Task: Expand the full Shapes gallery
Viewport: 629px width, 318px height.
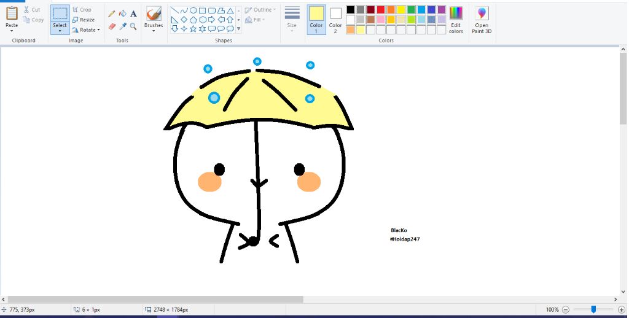Action: point(239,29)
